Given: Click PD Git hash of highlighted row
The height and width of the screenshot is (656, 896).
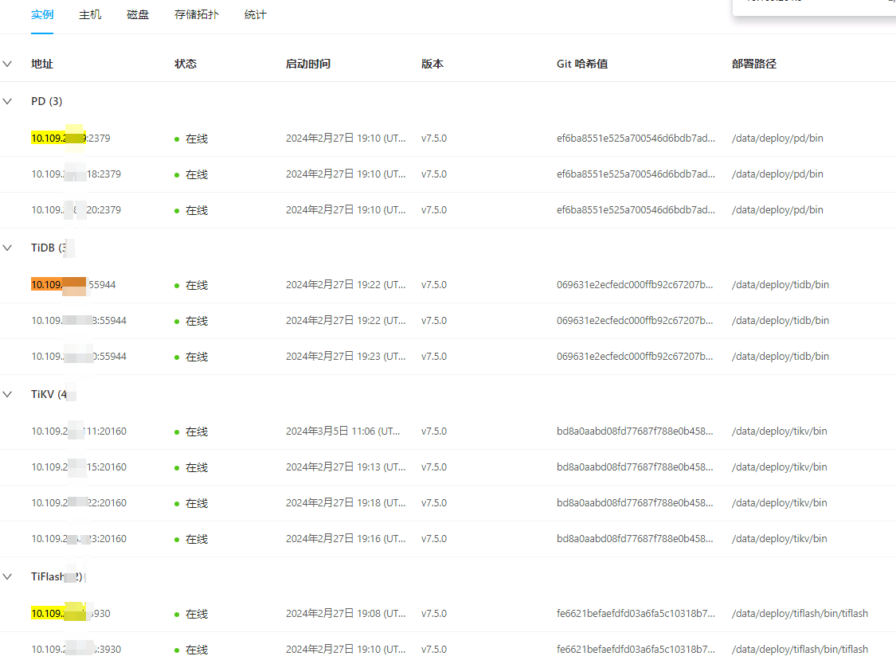Looking at the screenshot, I should click(636, 139).
